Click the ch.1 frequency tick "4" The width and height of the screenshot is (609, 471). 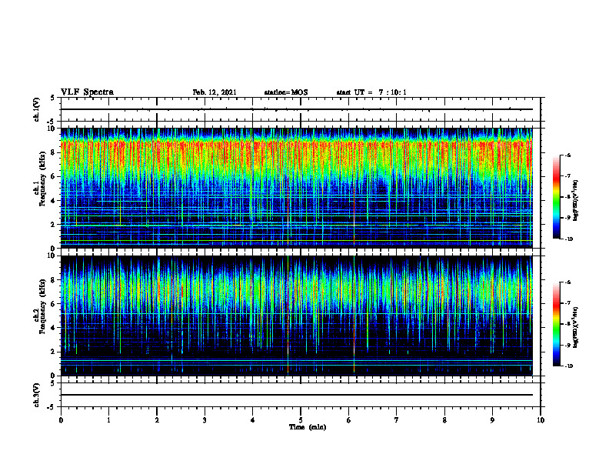(54, 201)
